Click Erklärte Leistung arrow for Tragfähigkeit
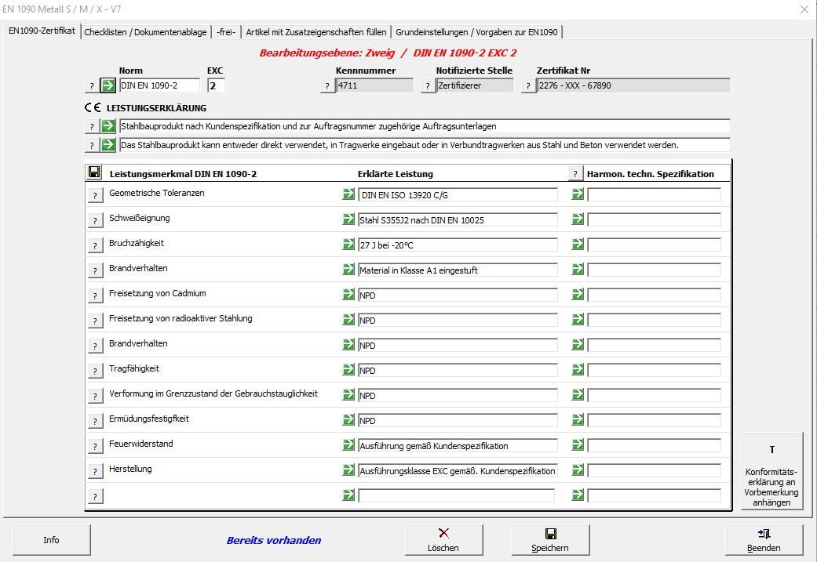 348,369
